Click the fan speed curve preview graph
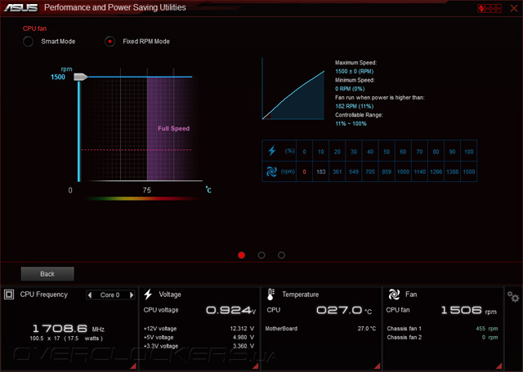Viewport: 523px width, 372px height. (293, 89)
